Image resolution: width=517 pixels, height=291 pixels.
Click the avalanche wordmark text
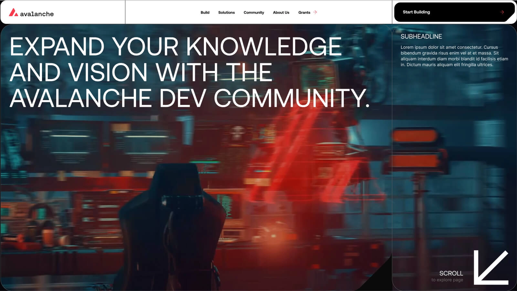click(x=37, y=14)
